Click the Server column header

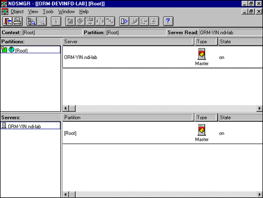[x=128, y=42]
